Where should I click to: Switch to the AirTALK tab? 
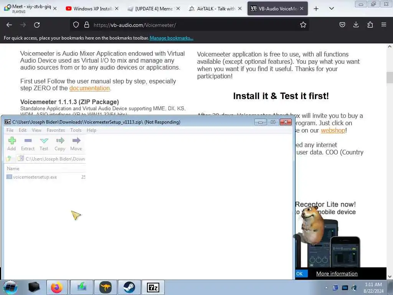(216, 8)
